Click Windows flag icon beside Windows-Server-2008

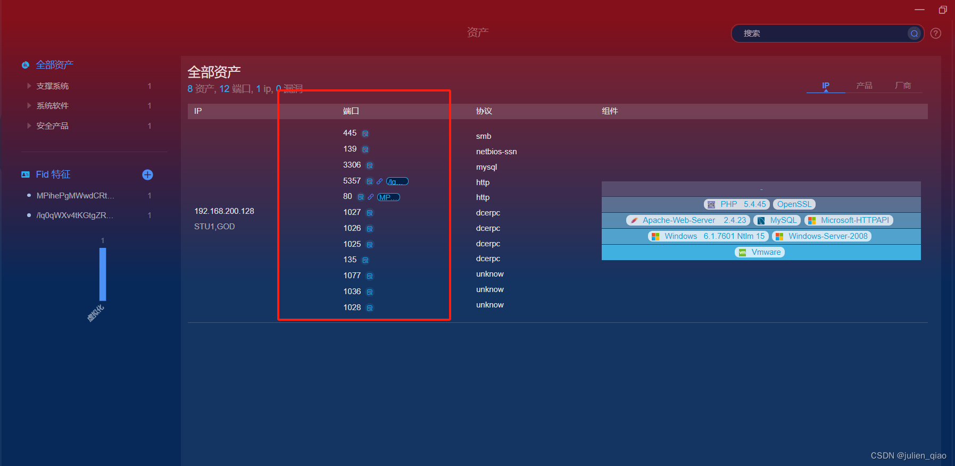pos(779,237)
